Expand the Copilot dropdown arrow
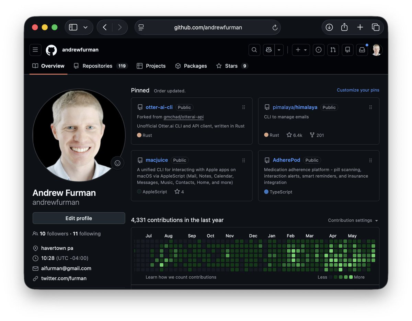This screenshot has height=321, width=412. 279,50
